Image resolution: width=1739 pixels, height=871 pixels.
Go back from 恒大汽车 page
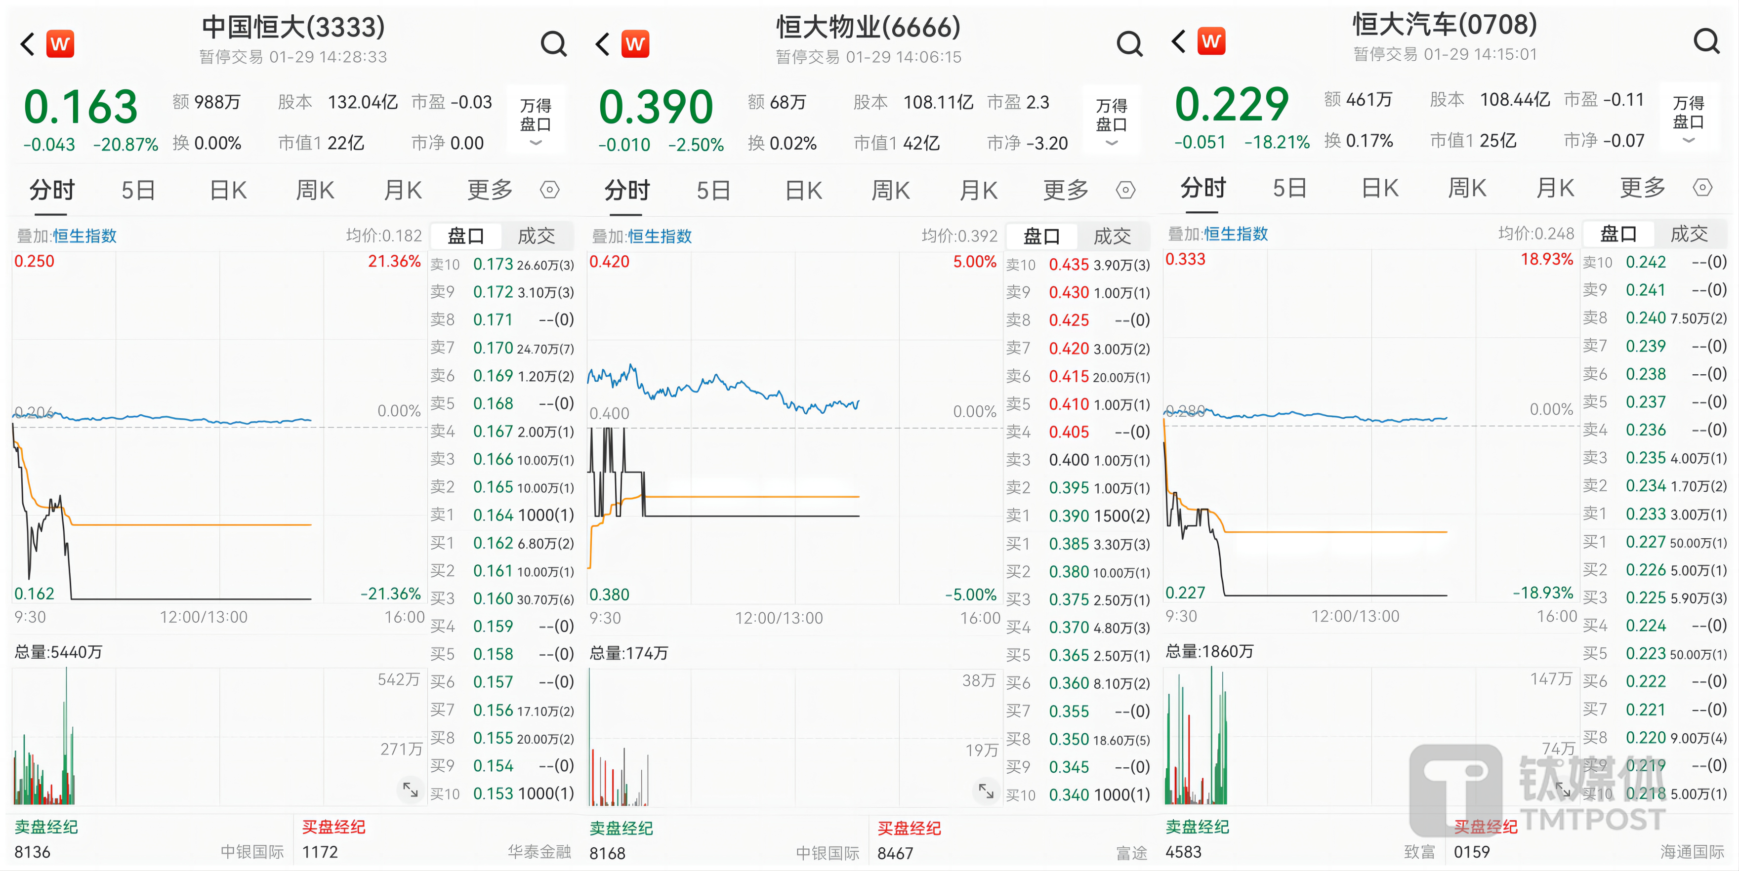[x=1179, y=42]
